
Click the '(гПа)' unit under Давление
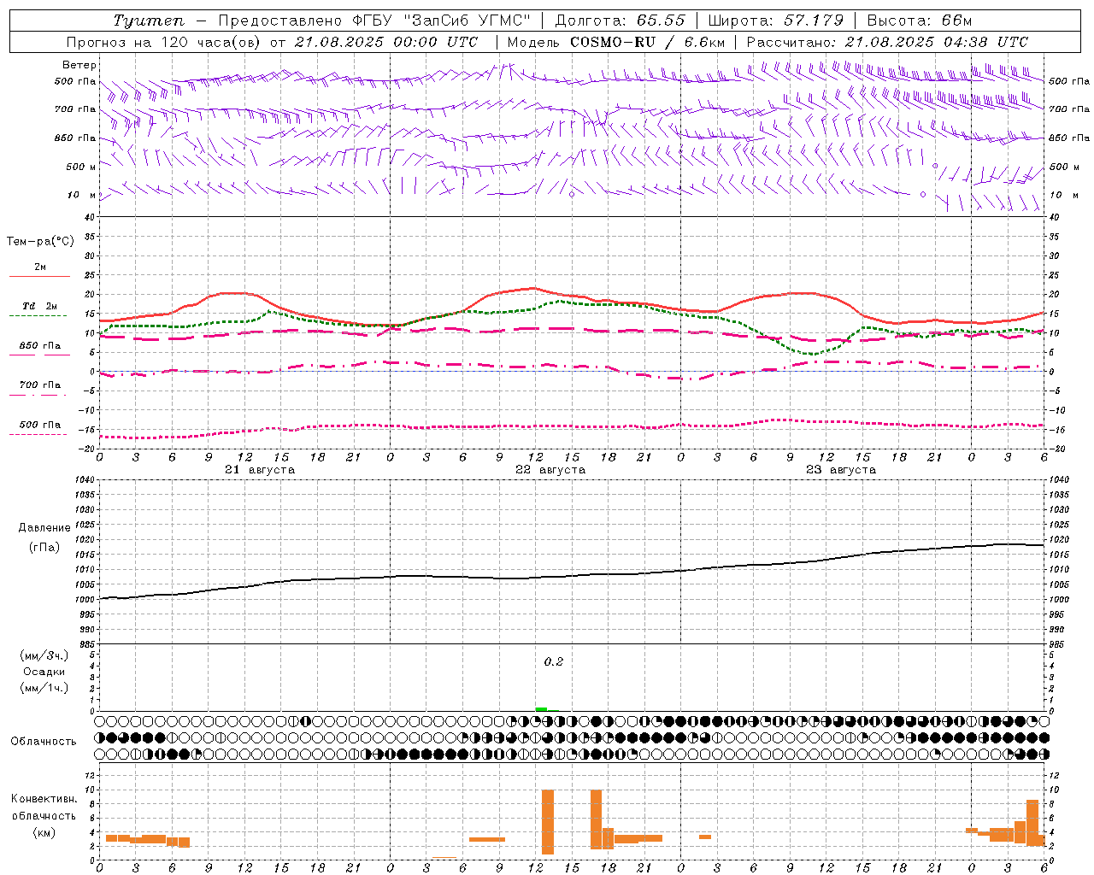click(44, 547)
